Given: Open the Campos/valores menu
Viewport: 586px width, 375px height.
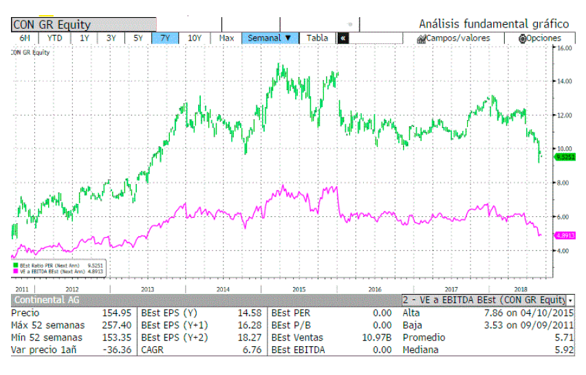Looking at the screenshot, I should pyautogui.click(x=457, y=38).
